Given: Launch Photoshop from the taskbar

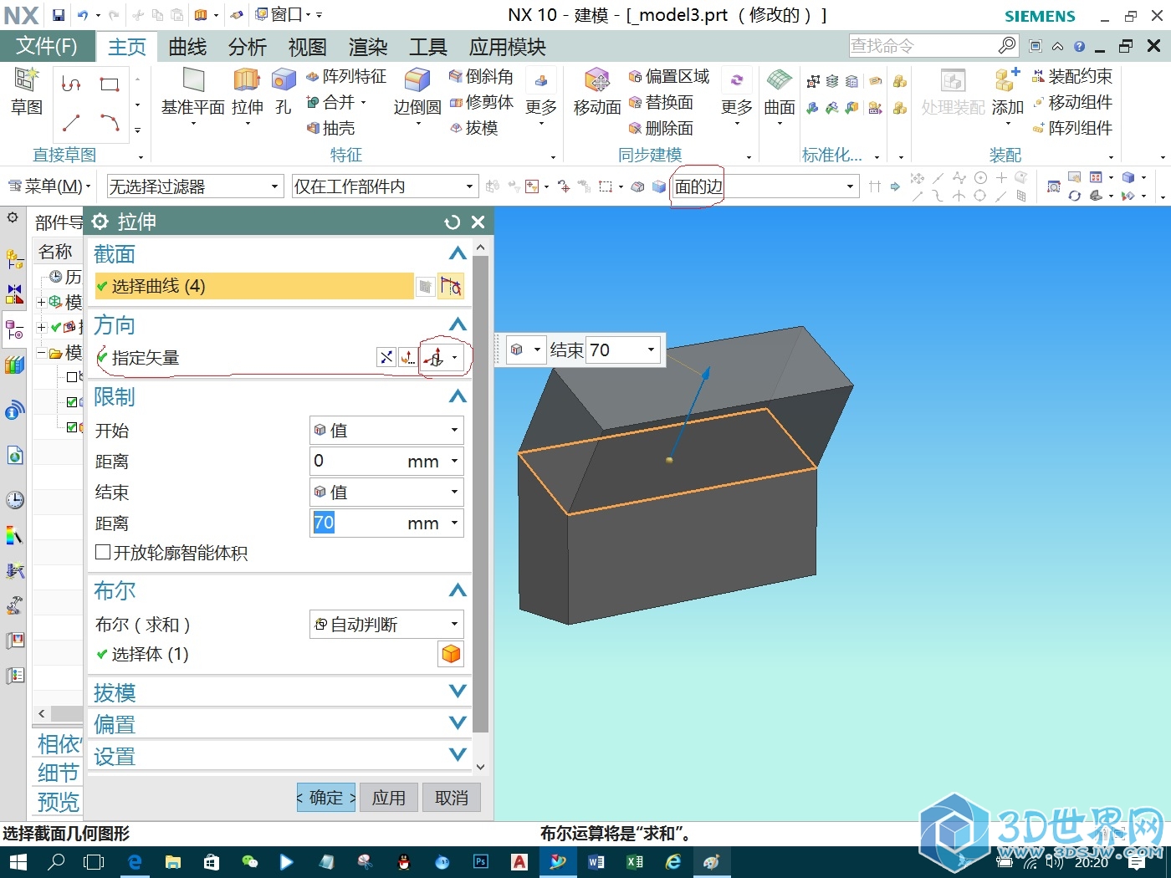Looking at the screenshot, I should click(481, 861).
